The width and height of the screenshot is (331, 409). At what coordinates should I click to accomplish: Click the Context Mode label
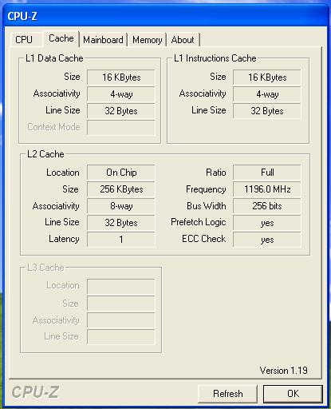[53, 127]
